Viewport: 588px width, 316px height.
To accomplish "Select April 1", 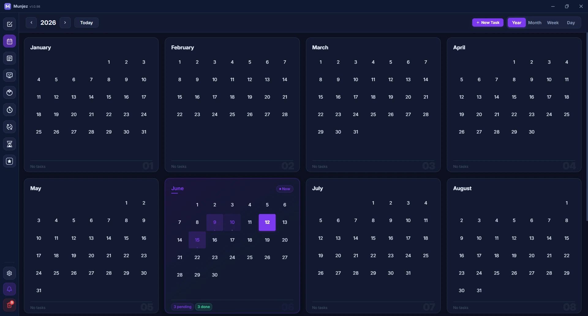I will [514, 62].
